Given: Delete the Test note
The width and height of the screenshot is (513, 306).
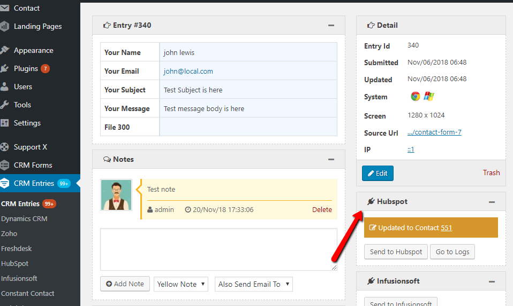Looking at the screenshot, I should [x=322, y=210].
